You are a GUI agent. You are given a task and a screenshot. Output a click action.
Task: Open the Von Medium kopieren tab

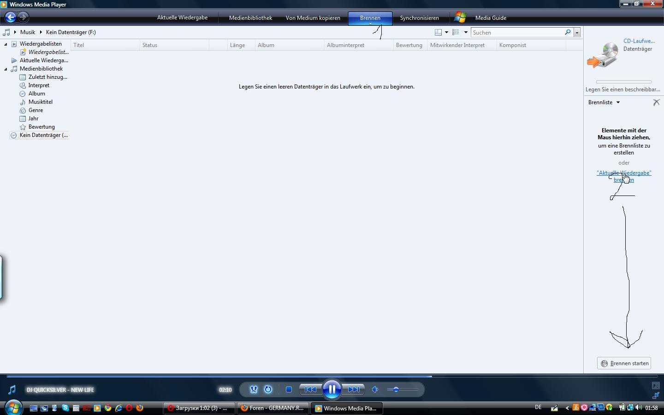click(x=313, y=18)
